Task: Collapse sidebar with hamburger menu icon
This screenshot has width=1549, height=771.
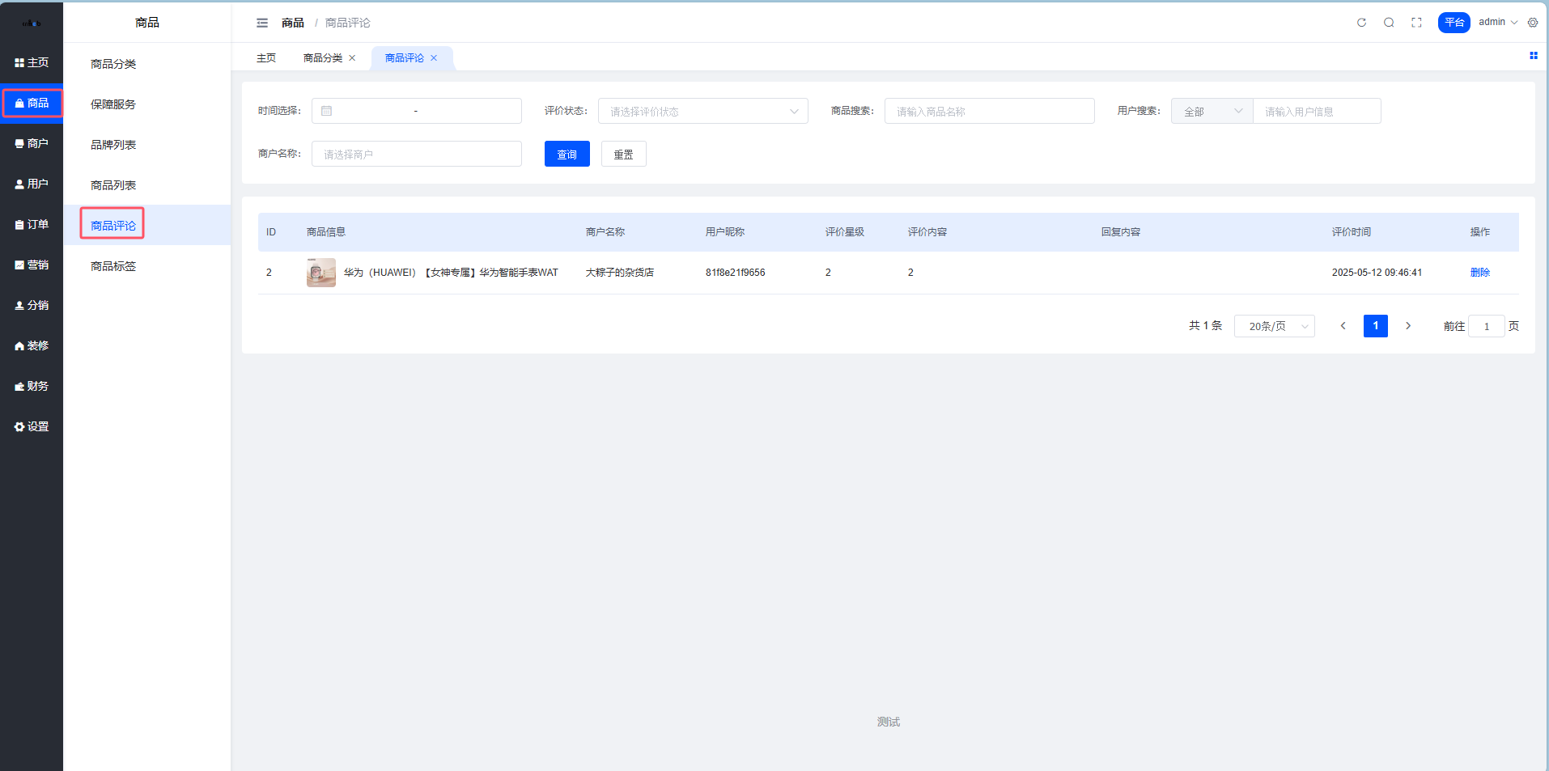Action: 262,23
